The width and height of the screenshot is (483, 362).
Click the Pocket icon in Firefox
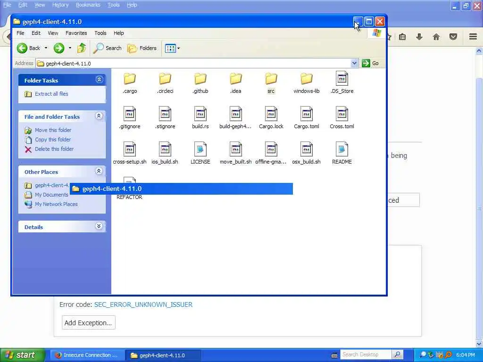click(x=453, y=37)
